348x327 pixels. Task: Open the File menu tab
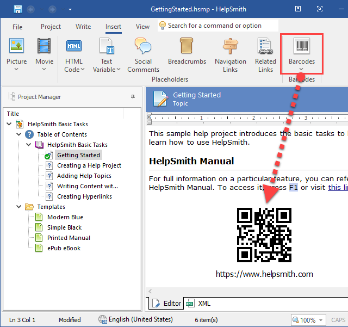pyautogui.click(x=17, y=27)
